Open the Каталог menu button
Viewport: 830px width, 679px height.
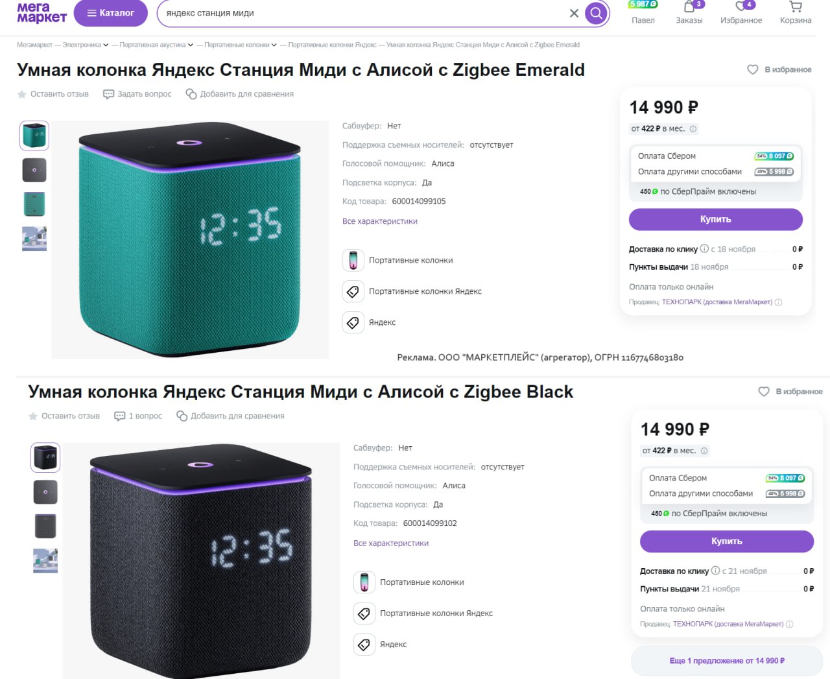(x=111, y=13)
